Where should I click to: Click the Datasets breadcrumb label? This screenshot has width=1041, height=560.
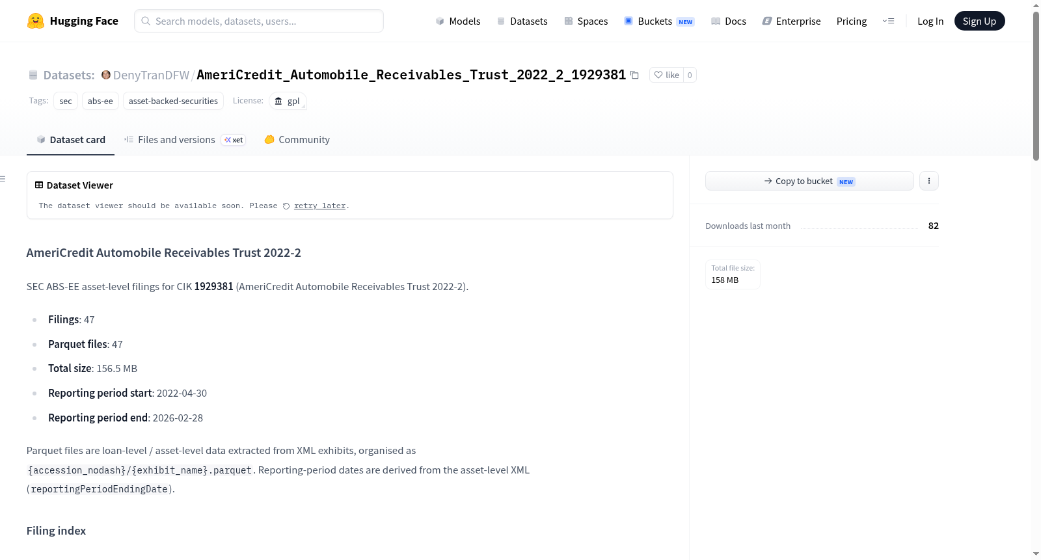coord(69,75)
